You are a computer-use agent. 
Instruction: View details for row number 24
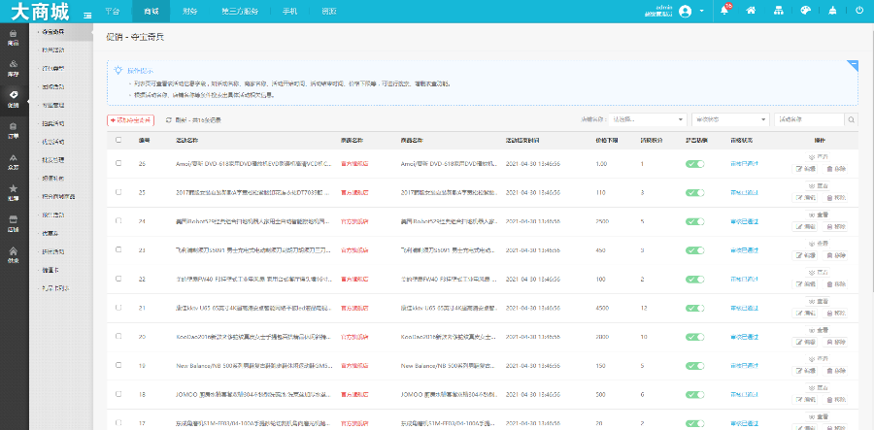click(820, 215)
